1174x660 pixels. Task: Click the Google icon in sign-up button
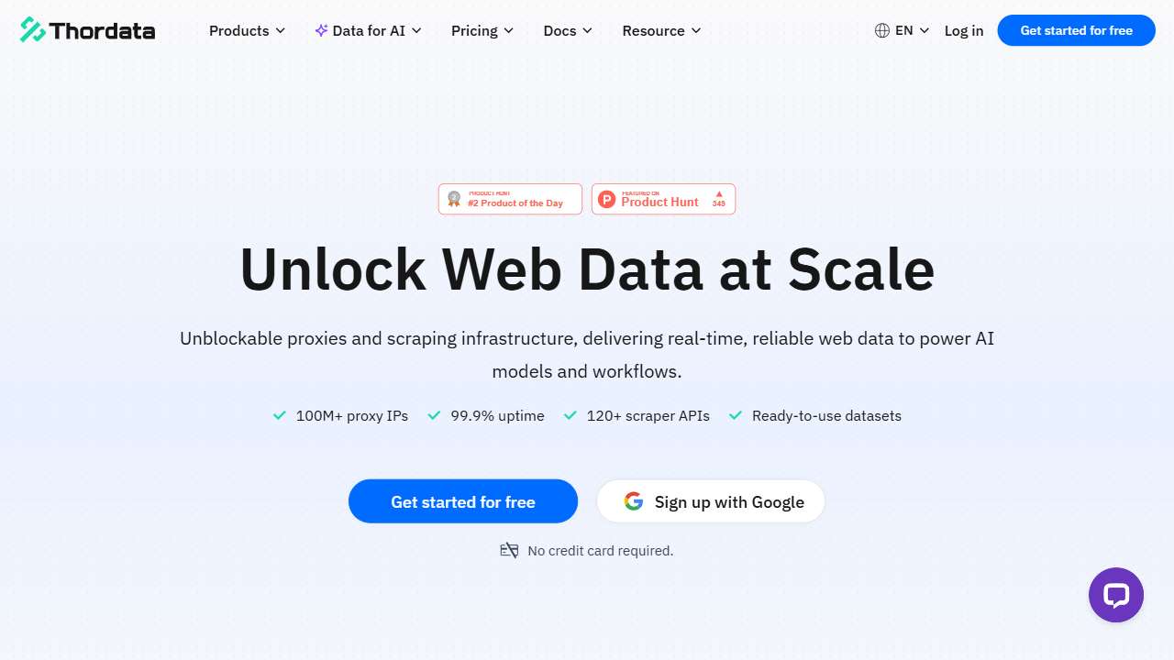tap(634, 501)
